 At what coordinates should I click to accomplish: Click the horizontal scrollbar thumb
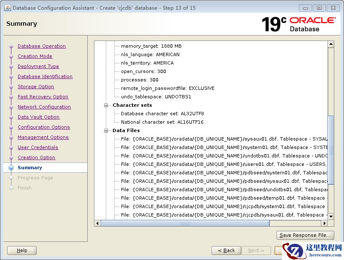point(185,223)
